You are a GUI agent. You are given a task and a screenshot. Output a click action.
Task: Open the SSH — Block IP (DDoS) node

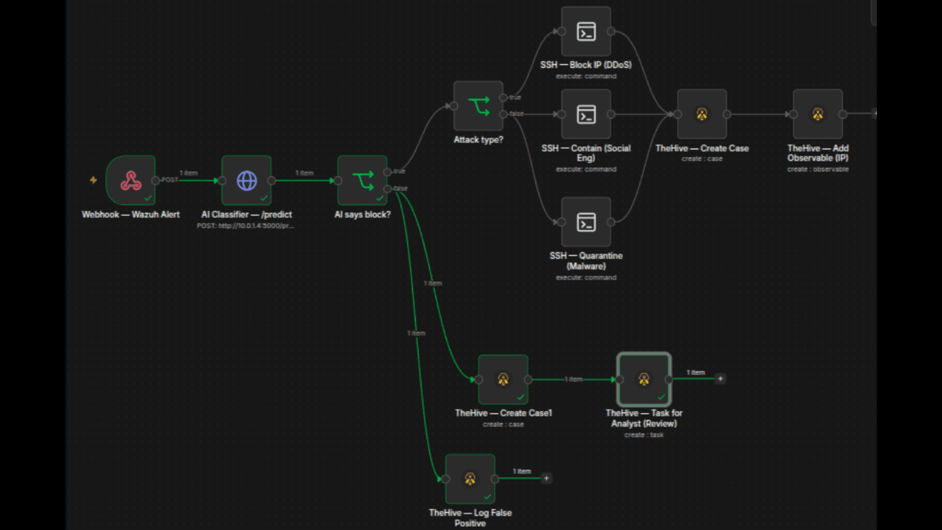coord(586,31)
